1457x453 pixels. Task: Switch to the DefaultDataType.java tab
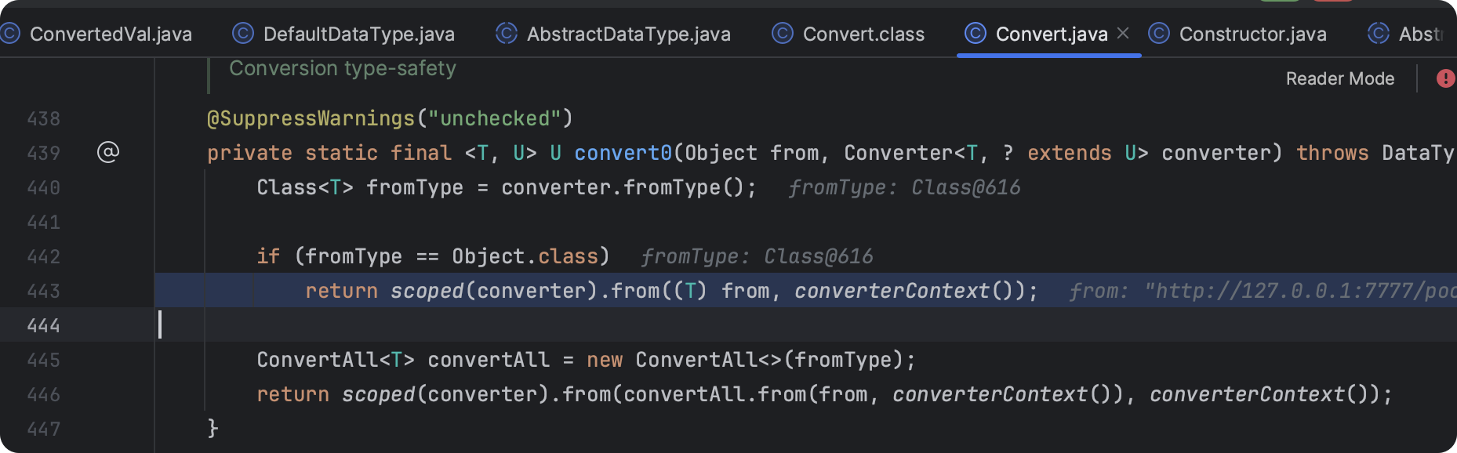(x=358, y=34)
